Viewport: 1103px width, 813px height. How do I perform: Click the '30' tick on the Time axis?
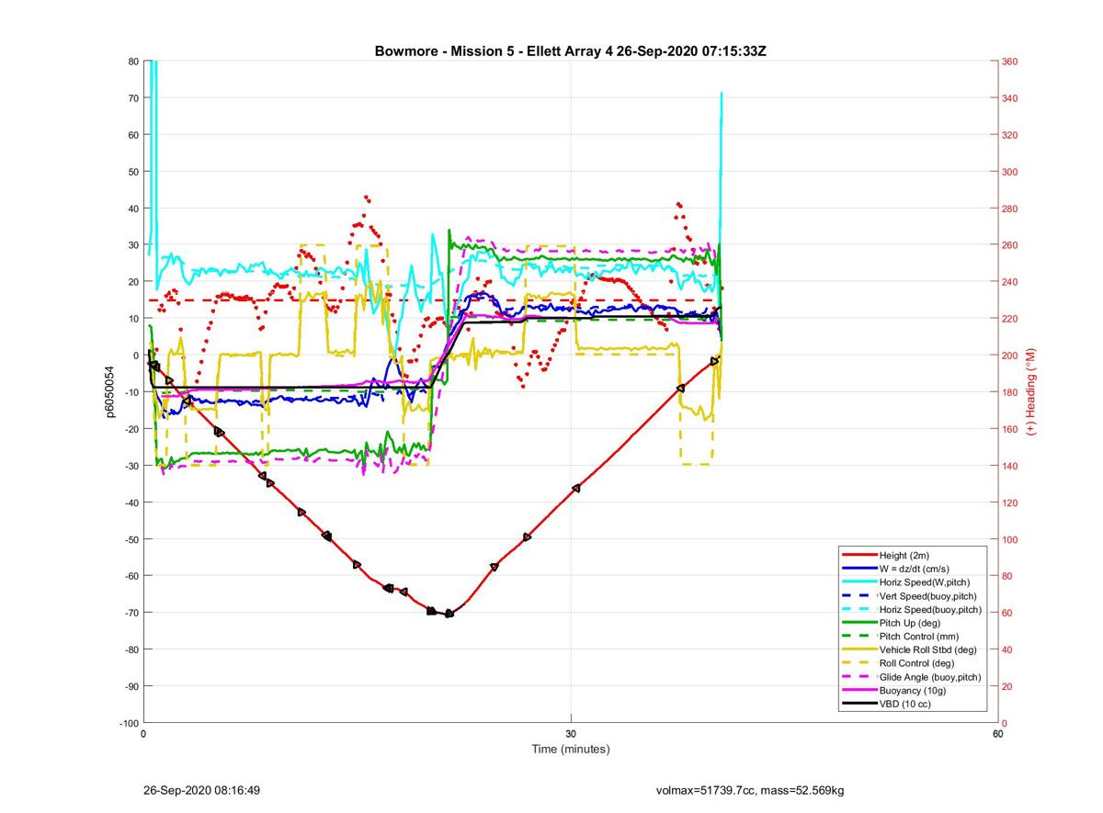(x=571, y=734)
